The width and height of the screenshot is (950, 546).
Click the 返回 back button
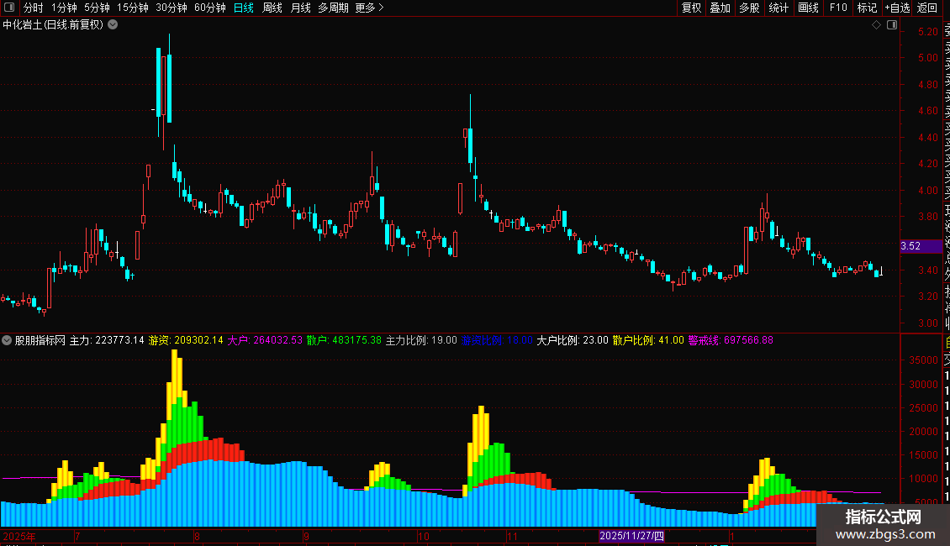pyautogui.click(x=927, y=8)
